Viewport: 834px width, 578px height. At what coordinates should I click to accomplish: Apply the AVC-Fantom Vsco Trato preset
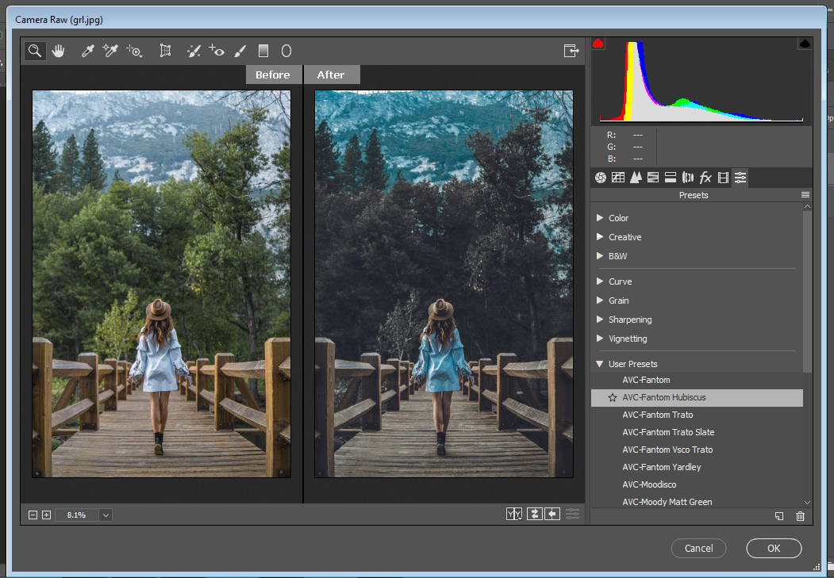(x=697, y=450)
